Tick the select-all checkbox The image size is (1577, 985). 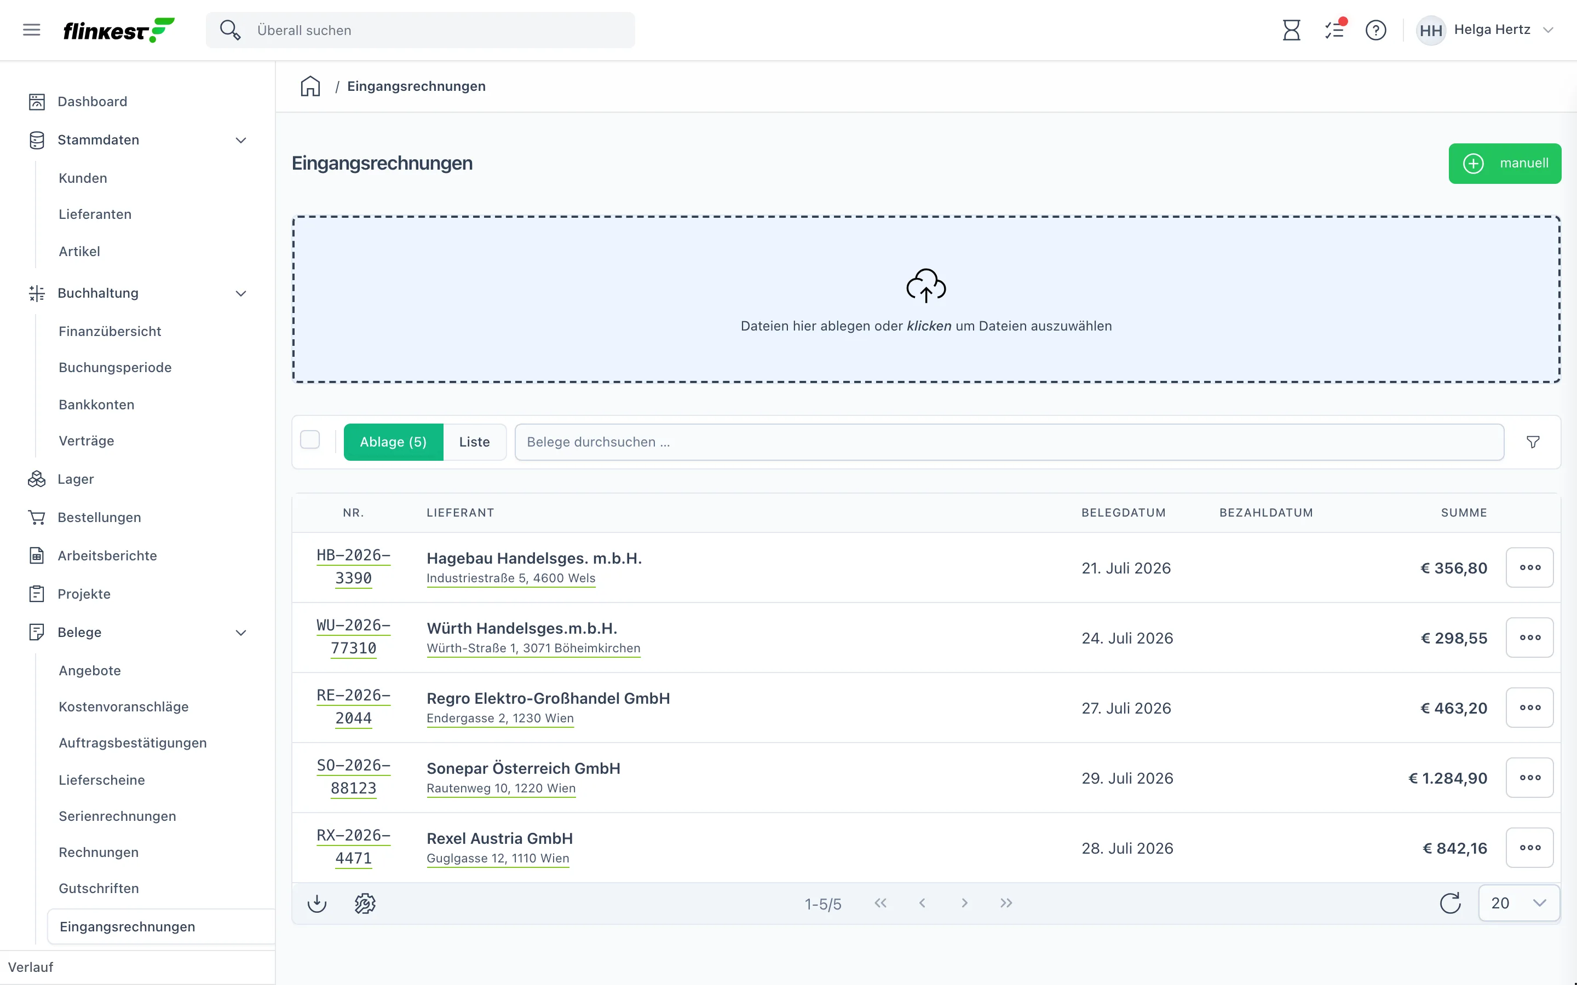click(x=310, y=441)
